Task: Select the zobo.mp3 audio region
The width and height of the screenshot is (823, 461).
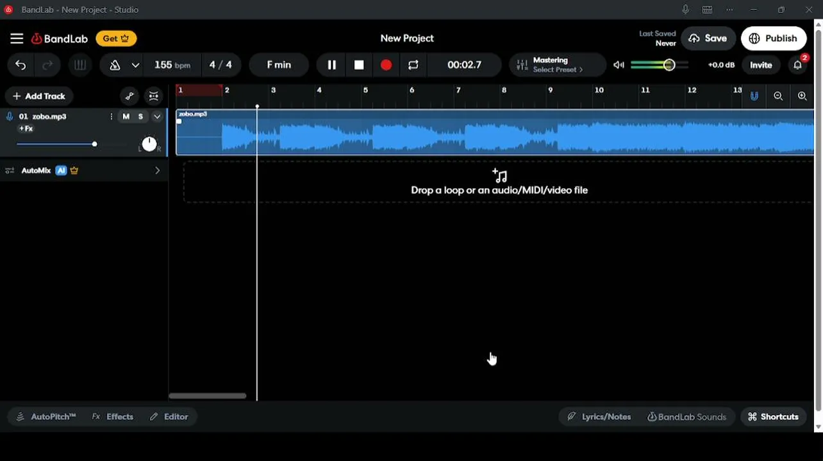Action: pos(495,133)
